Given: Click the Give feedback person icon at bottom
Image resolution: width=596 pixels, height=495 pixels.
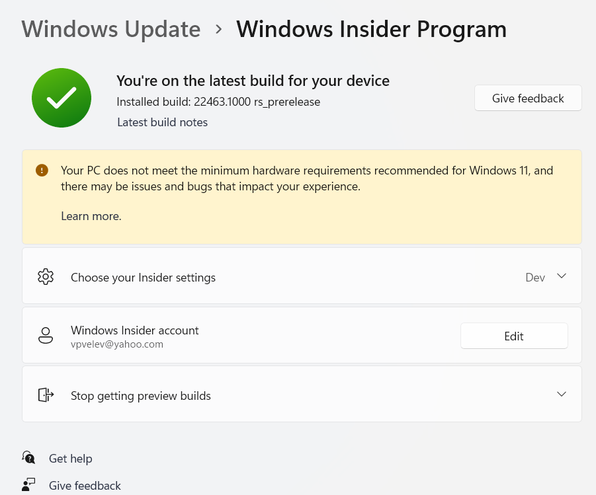Looking at the screenshot, I should tap(28, 484).
